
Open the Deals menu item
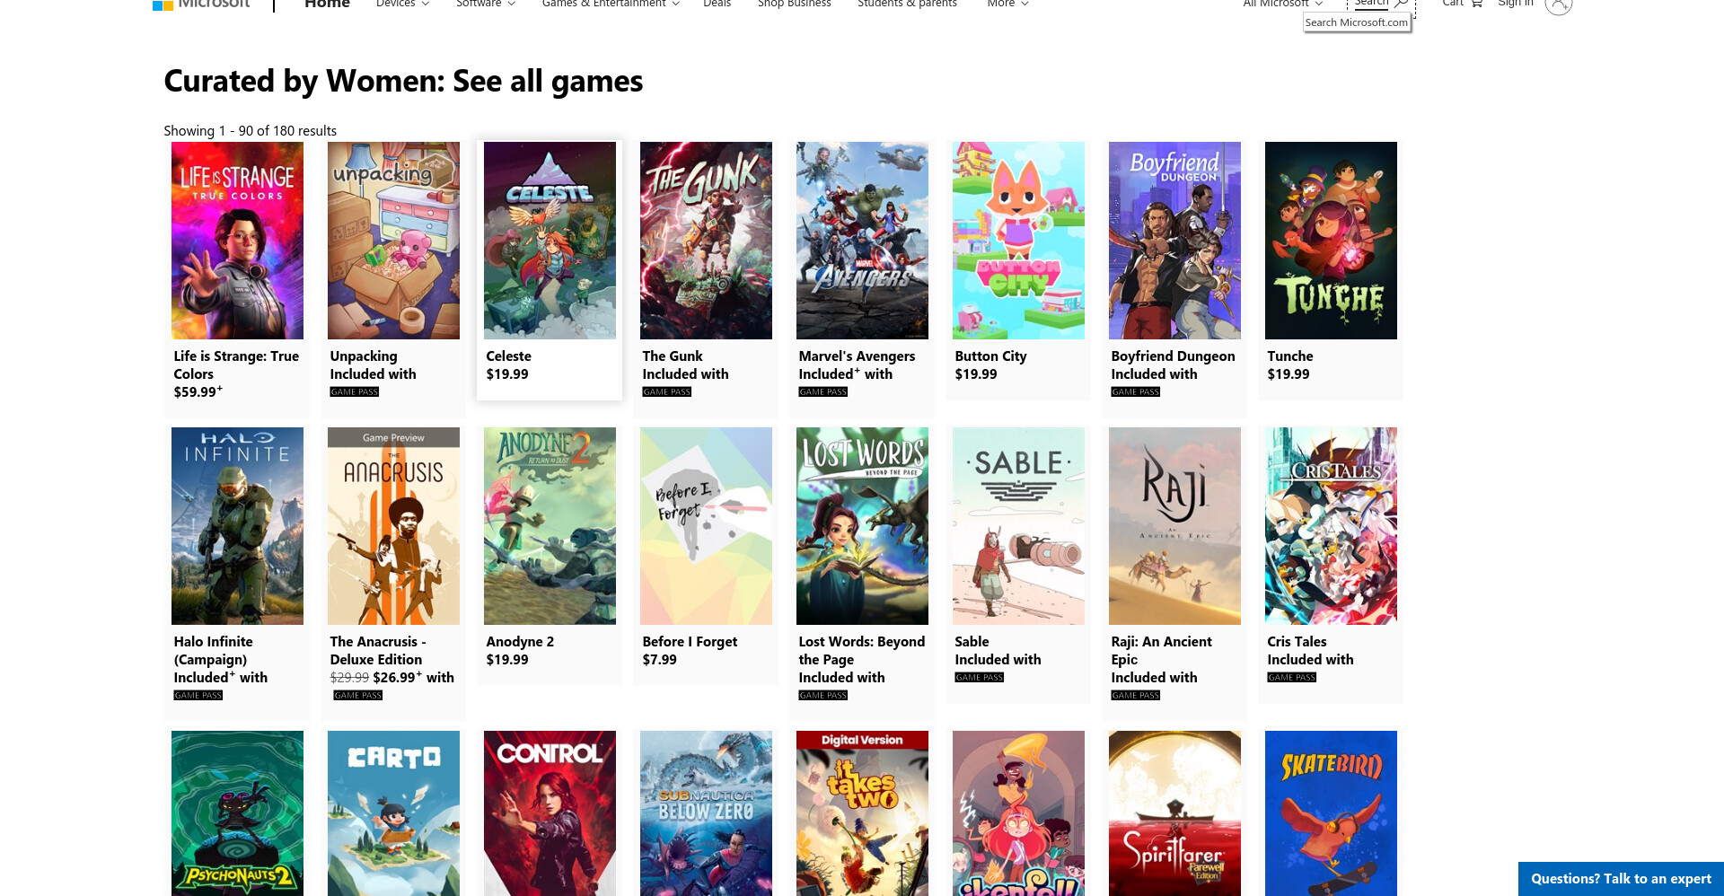(x=717, y=4)
